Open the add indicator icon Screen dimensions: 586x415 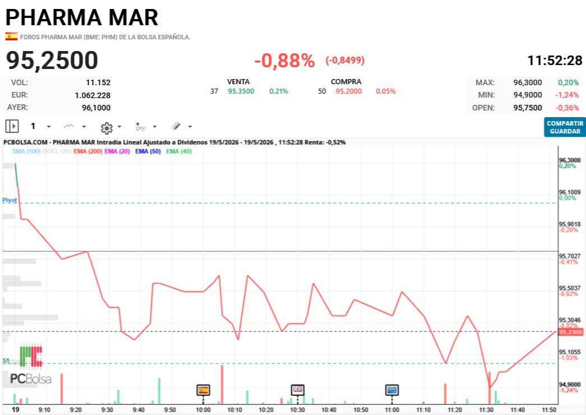[x=140, y=127]
